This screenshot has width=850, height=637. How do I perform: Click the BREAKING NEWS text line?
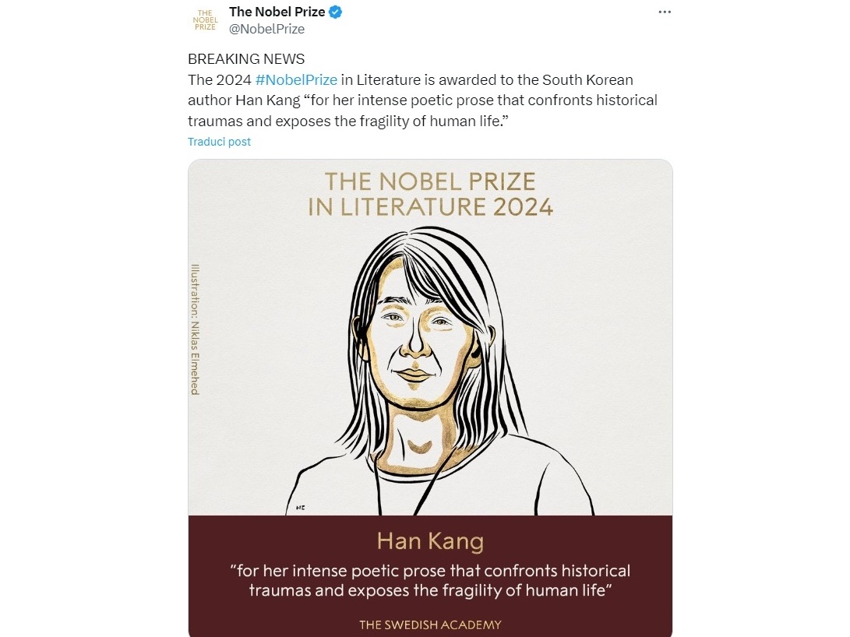tap(246, 59)
